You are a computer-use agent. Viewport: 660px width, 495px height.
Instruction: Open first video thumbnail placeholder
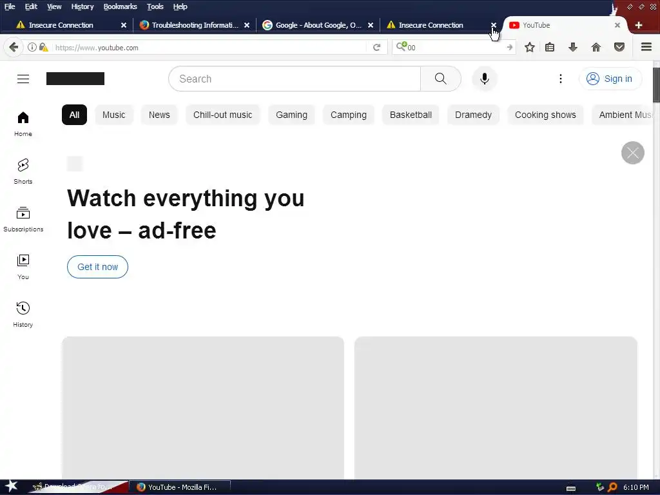(x=203, y=407)
